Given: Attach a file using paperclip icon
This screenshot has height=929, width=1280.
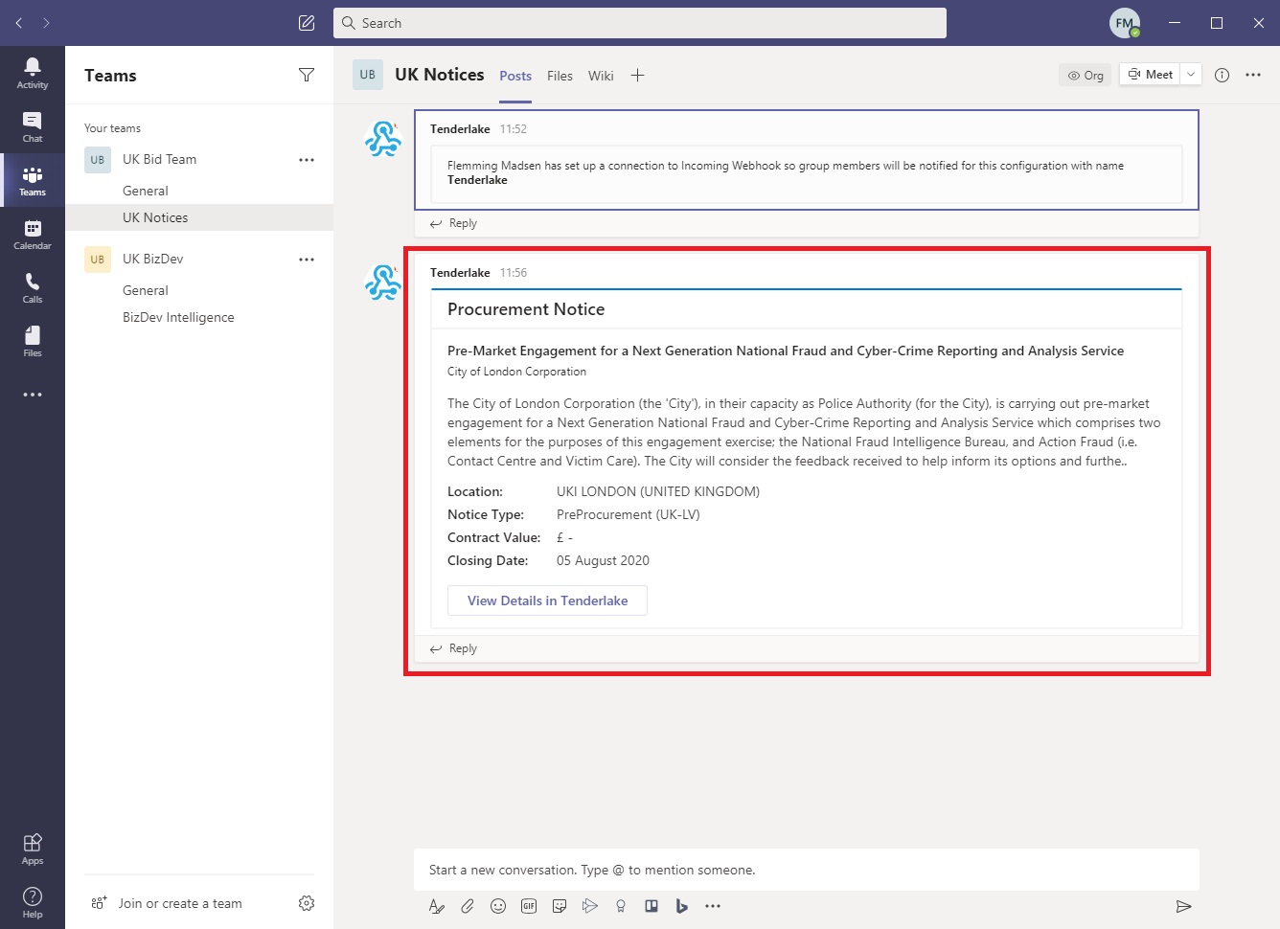Looking at the screenshot, I should [468, 906].
